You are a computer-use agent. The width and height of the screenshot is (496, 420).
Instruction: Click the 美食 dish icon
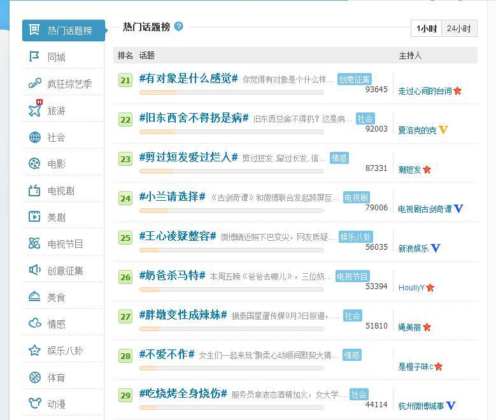tap(34, 297)
